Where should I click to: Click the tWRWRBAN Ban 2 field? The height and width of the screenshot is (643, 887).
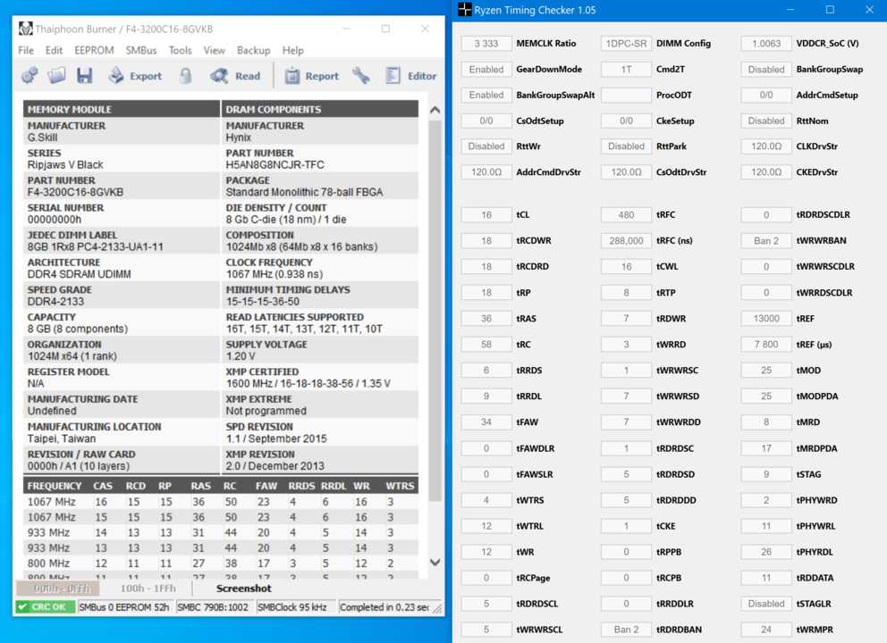pos(766,241)
